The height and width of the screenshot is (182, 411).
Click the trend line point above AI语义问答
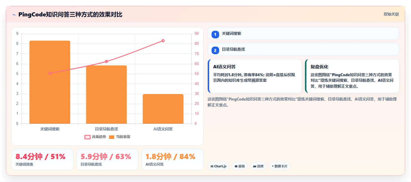pyautogui.click(x=163, y=41)
